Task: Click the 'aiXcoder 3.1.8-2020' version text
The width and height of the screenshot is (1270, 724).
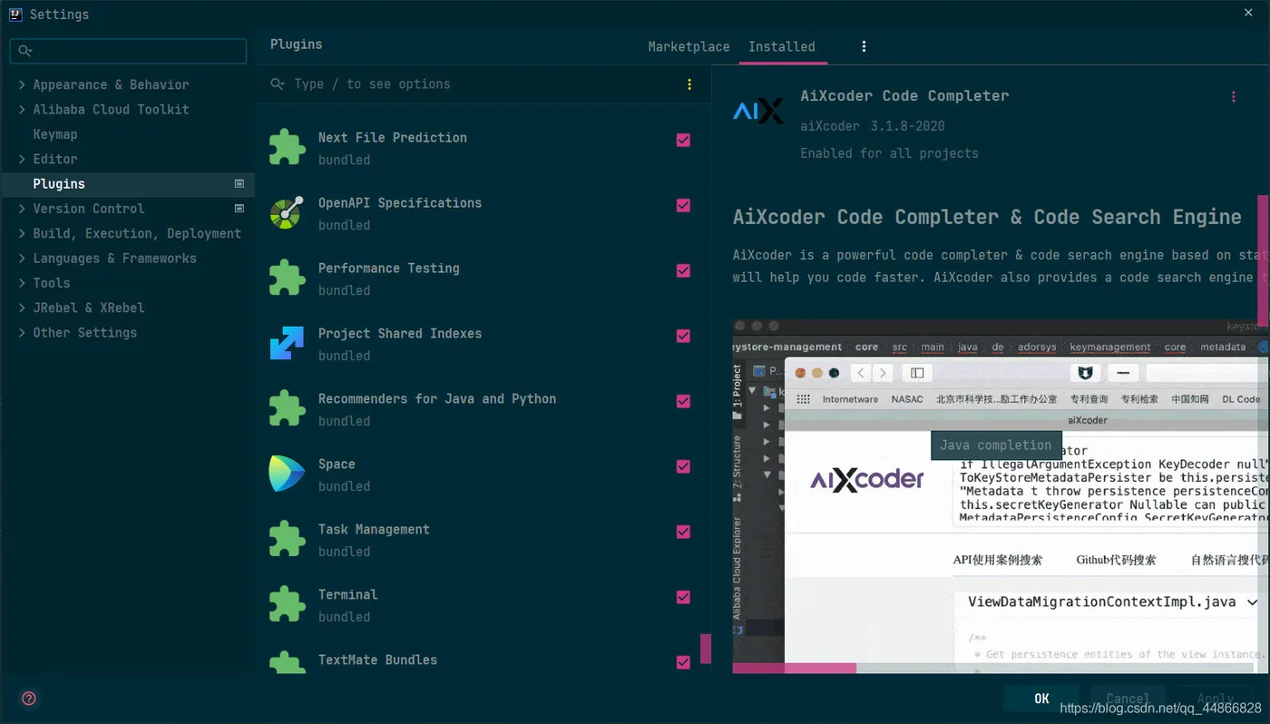Action: (x=873, y=126)
